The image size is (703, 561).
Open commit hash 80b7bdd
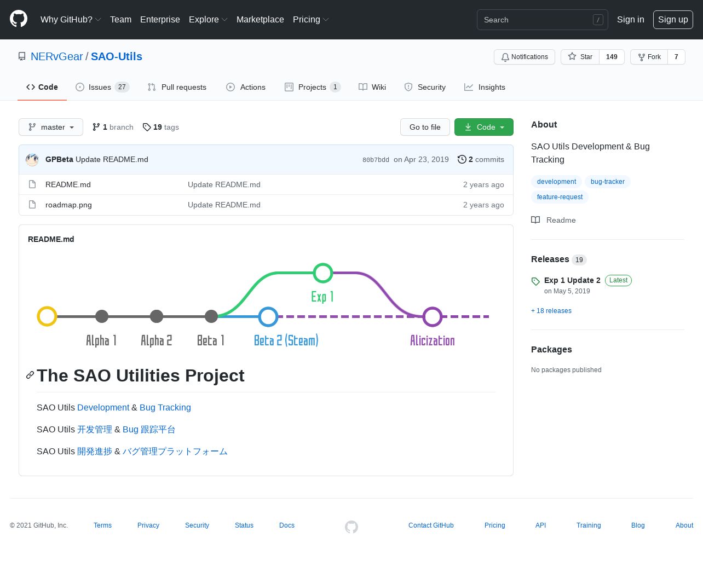tap(376, 160)
